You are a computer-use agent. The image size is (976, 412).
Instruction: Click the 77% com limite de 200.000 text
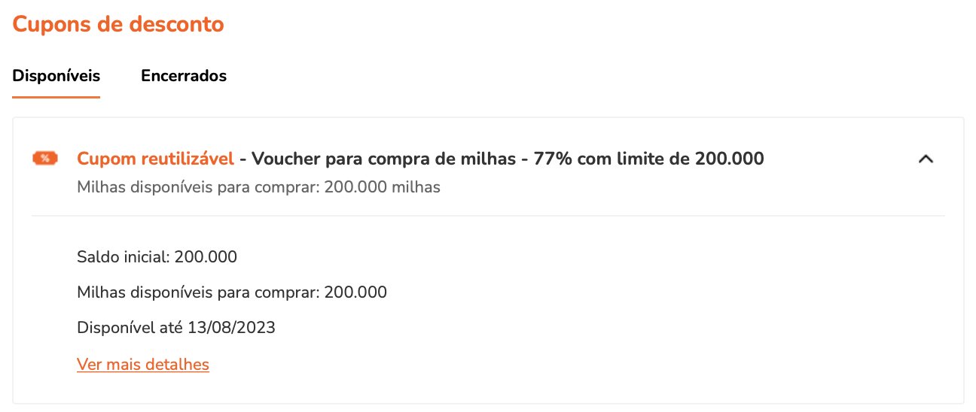click(x=649, y=159)
